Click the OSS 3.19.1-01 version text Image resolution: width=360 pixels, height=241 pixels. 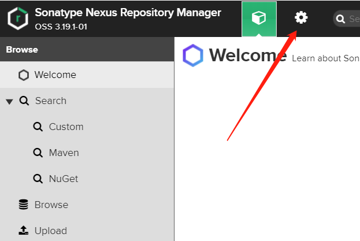(61, 27)
